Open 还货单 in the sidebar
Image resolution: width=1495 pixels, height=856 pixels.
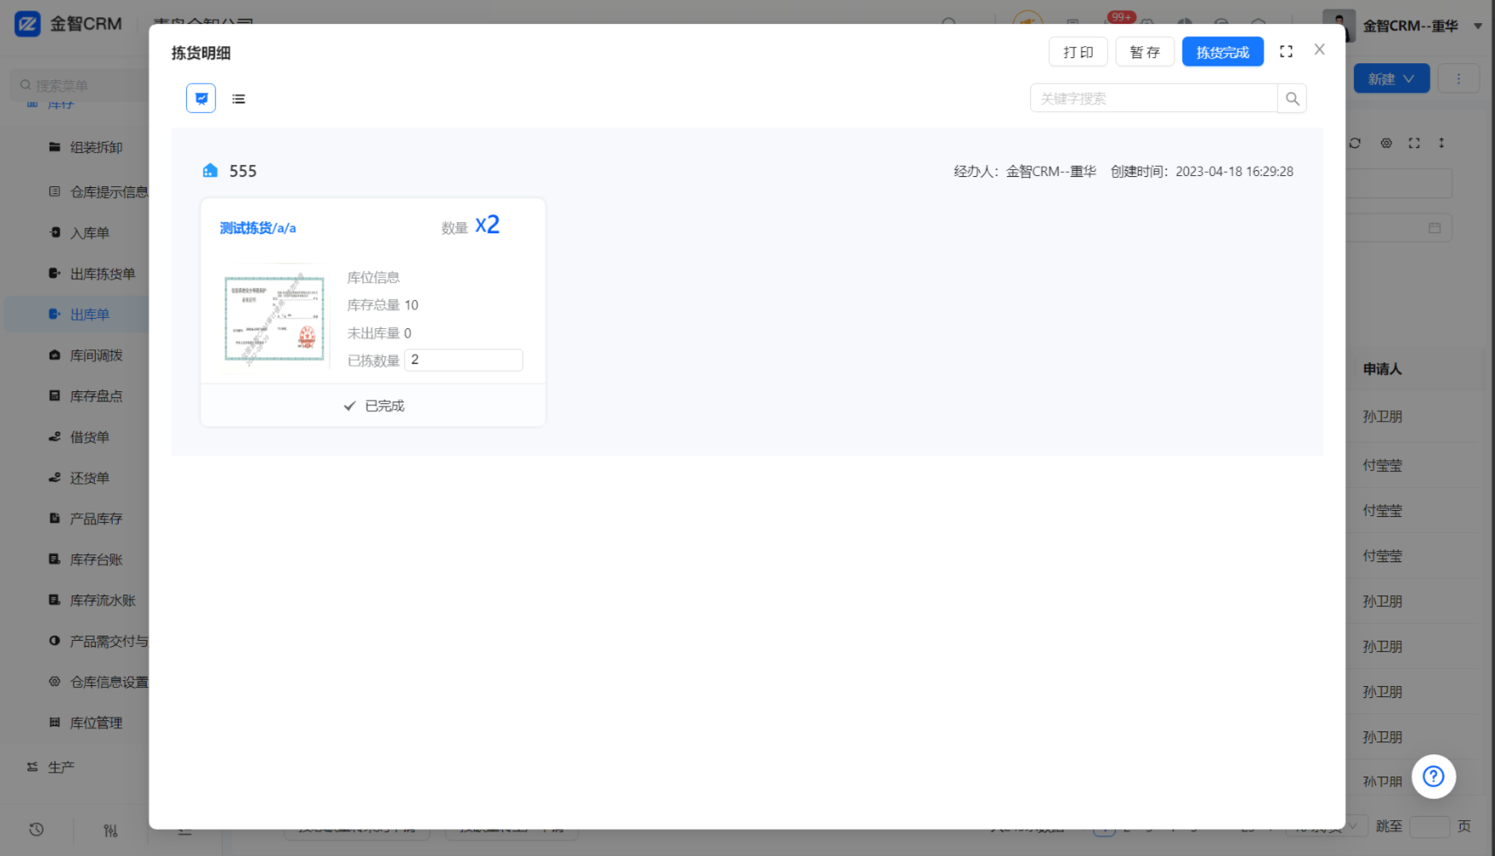point(90,478)
